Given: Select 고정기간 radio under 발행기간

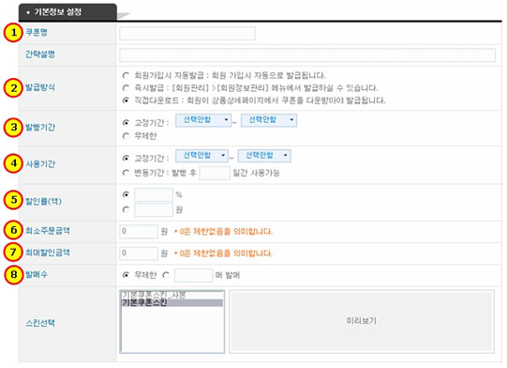Looking at the screenshot, I should 126,123.
